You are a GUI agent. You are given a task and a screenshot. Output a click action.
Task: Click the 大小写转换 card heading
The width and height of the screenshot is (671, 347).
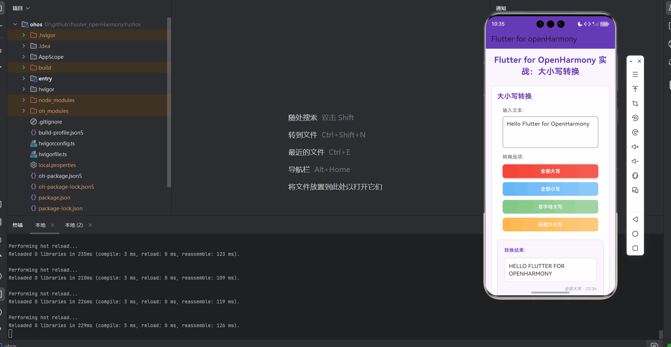pyautogui.click(x=514, y=96)
